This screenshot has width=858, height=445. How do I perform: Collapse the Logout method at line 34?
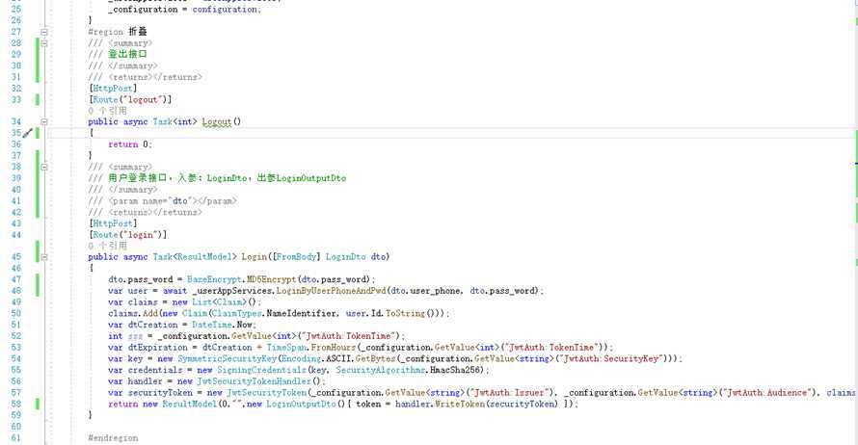pos(44,122)
